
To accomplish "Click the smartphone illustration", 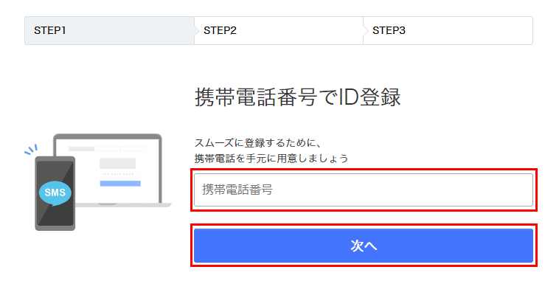I will (55, 193).
